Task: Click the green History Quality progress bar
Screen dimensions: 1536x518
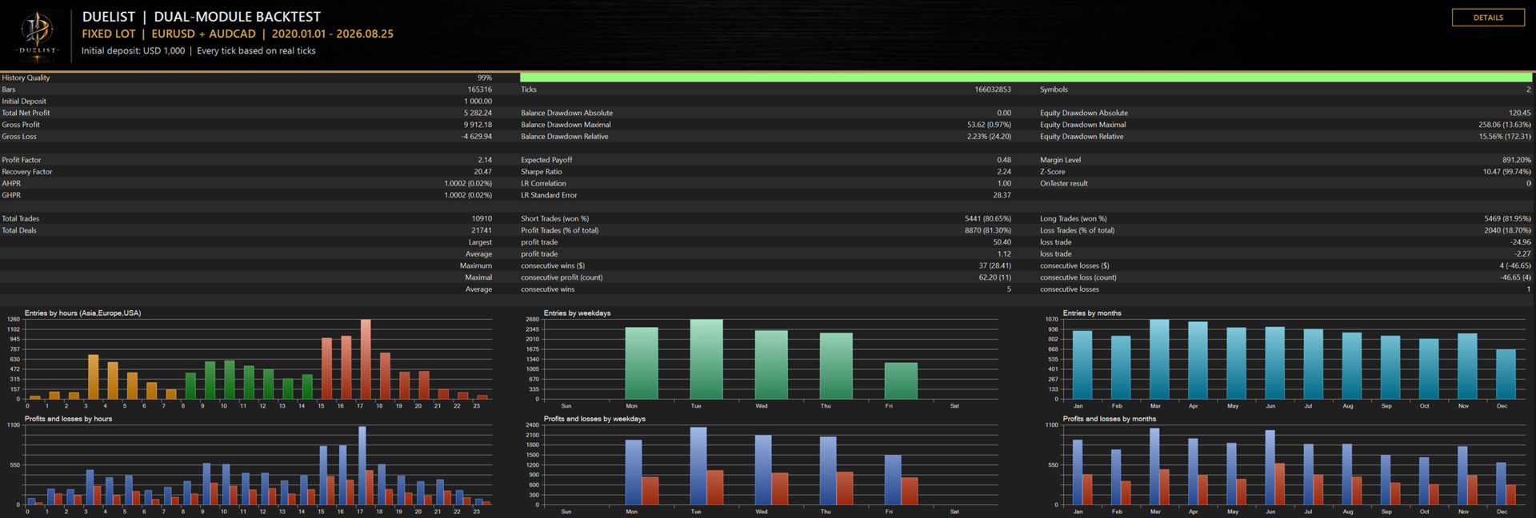Action: (x=1026, y=78)
